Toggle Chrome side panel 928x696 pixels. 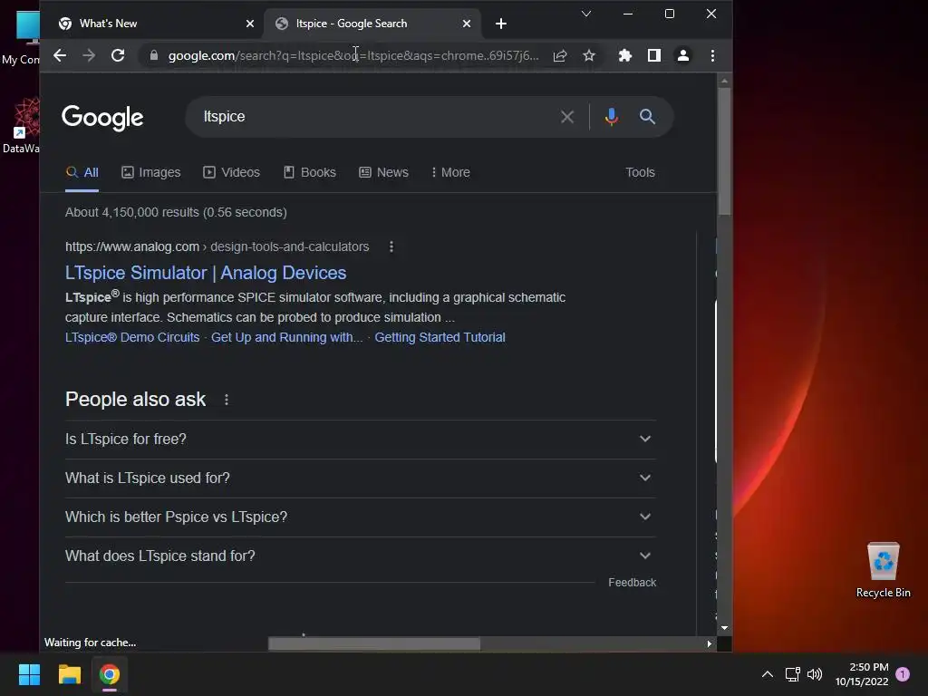click(654, 55)
